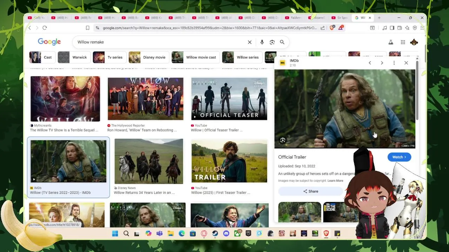Click 'Ron Howard, Willow Team on Rebooting' caption
Image resolution: width=449 pixels, height=252 pixels.
click(142, 130)
